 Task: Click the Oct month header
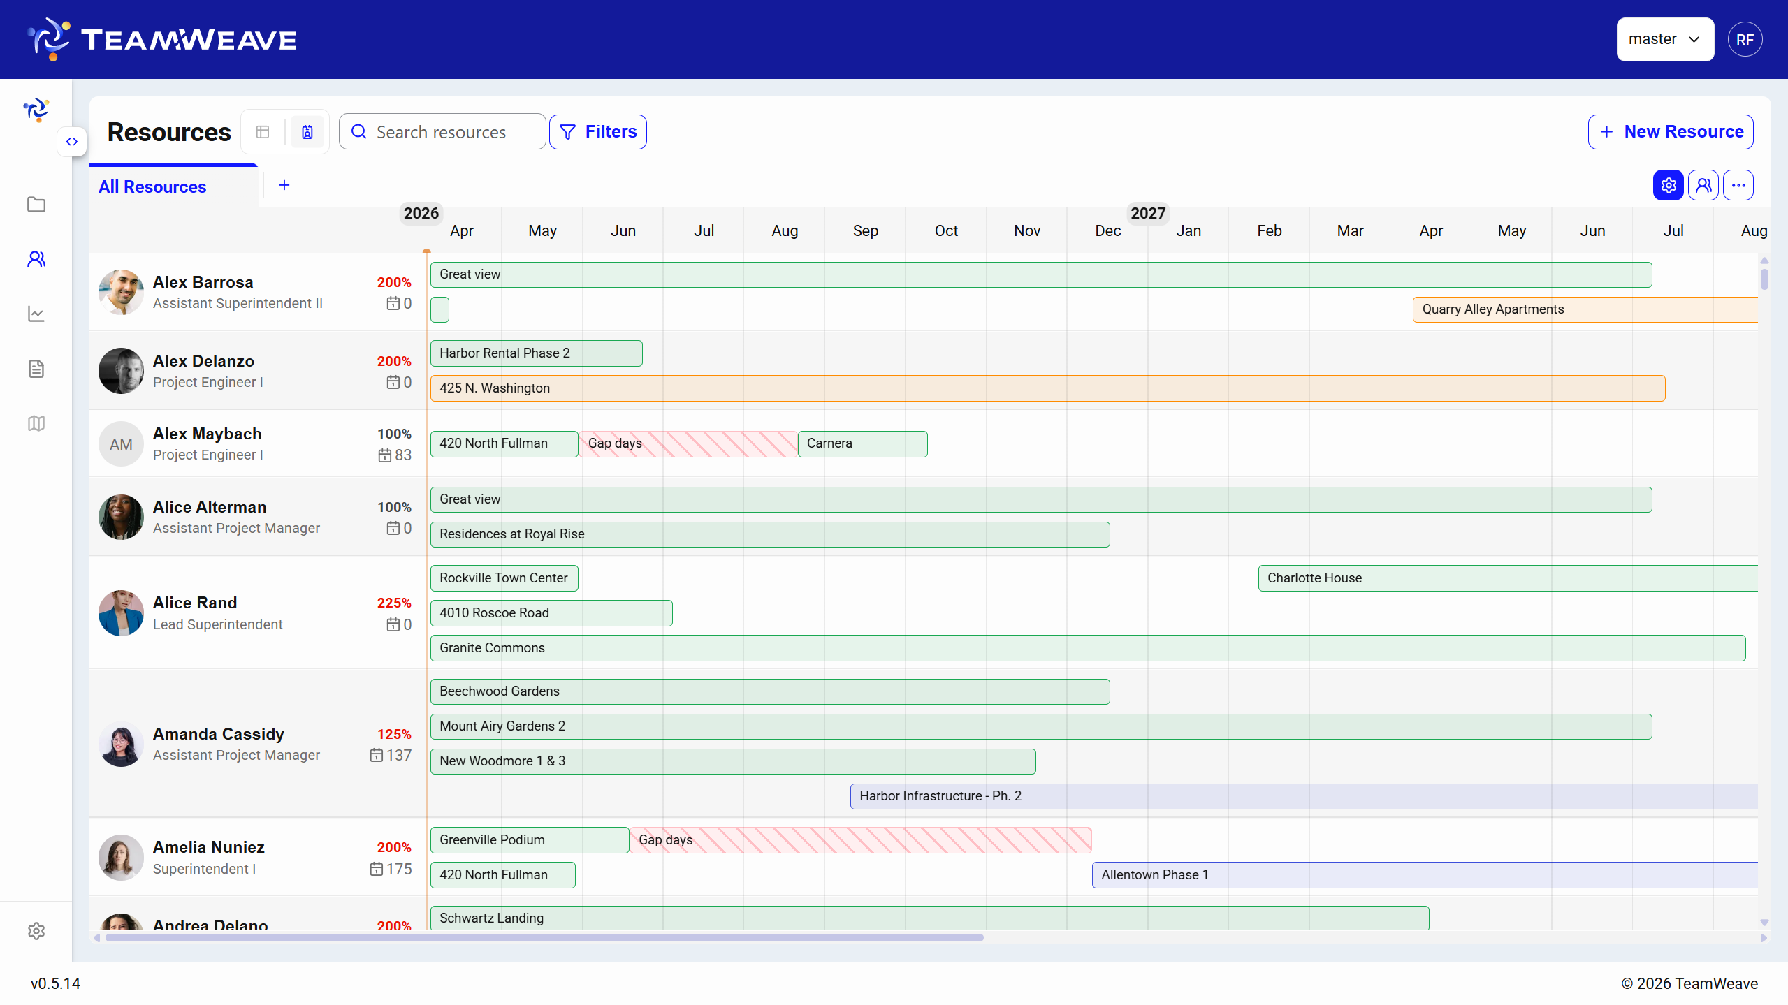(x=946, y=231)
